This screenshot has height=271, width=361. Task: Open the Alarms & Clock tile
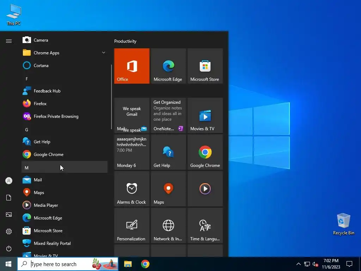pyautogui.click(x=132, y=189)
